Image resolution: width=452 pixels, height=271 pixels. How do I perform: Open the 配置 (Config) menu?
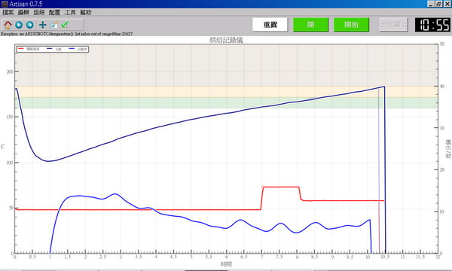tap(54, 12)
